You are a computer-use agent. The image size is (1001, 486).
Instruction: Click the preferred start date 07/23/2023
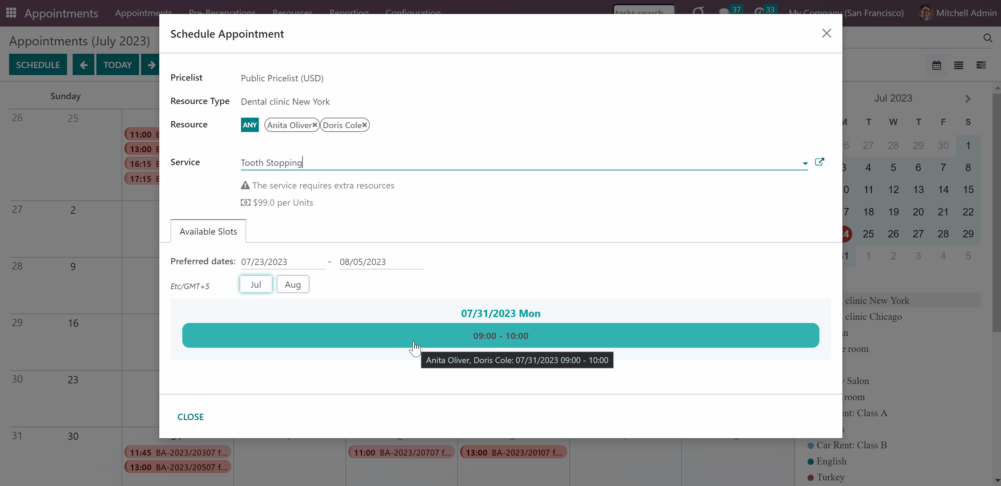(283, 262)
